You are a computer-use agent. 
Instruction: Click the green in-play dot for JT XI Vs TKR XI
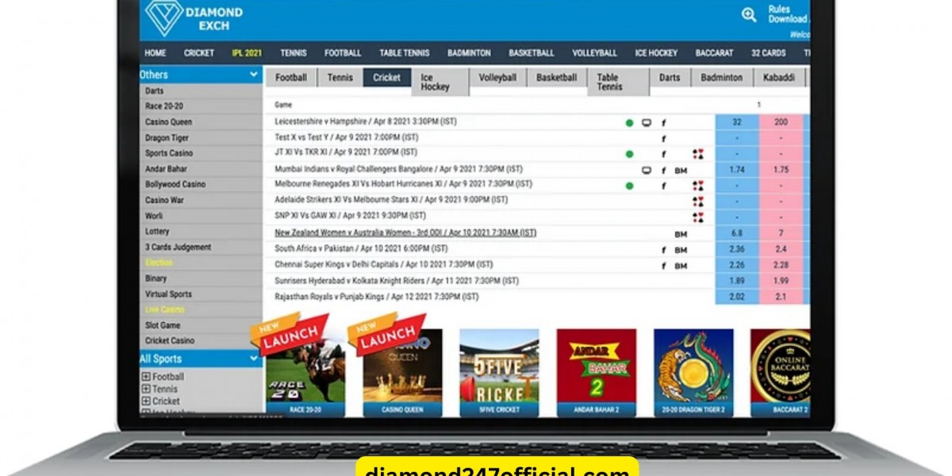[629, 154]
